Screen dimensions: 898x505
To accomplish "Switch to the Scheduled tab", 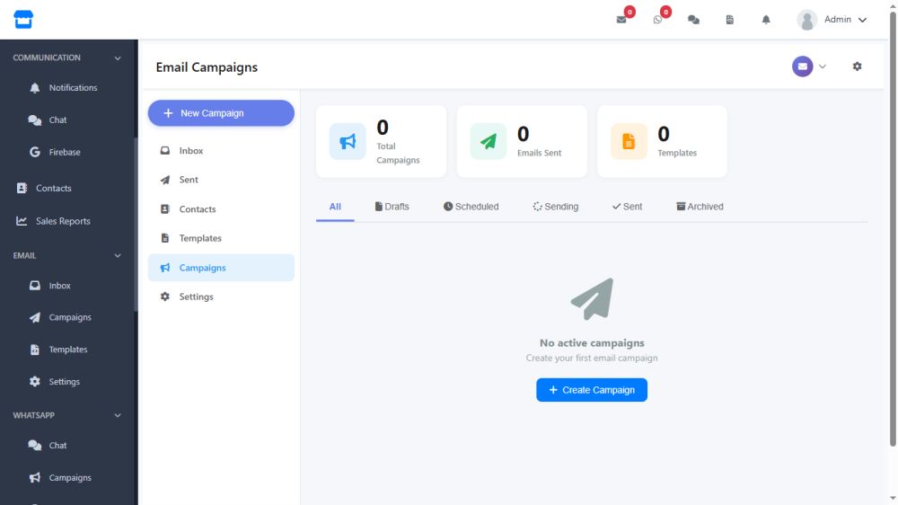I will point(471,207).
